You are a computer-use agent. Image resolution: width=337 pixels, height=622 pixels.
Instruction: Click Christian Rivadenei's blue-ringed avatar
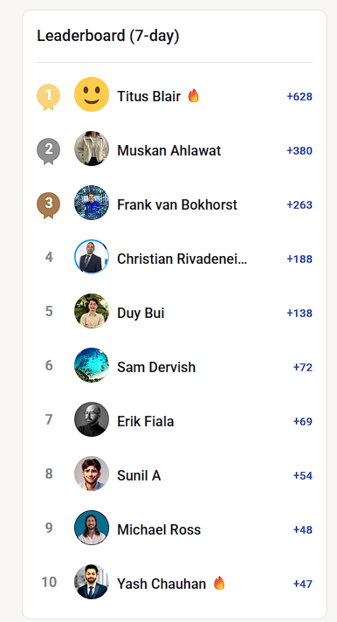click(92, 257)
